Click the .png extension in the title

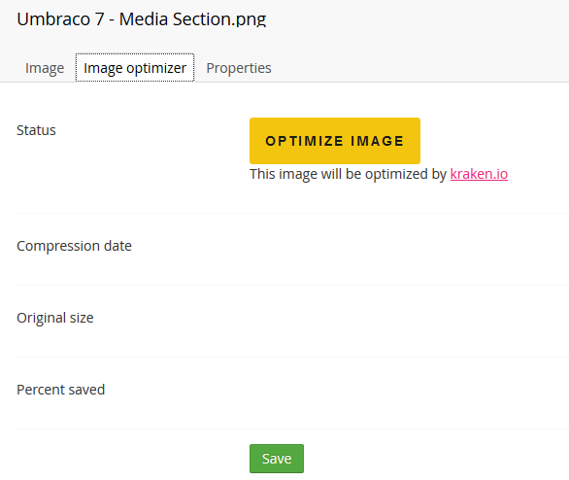(249, 20)
